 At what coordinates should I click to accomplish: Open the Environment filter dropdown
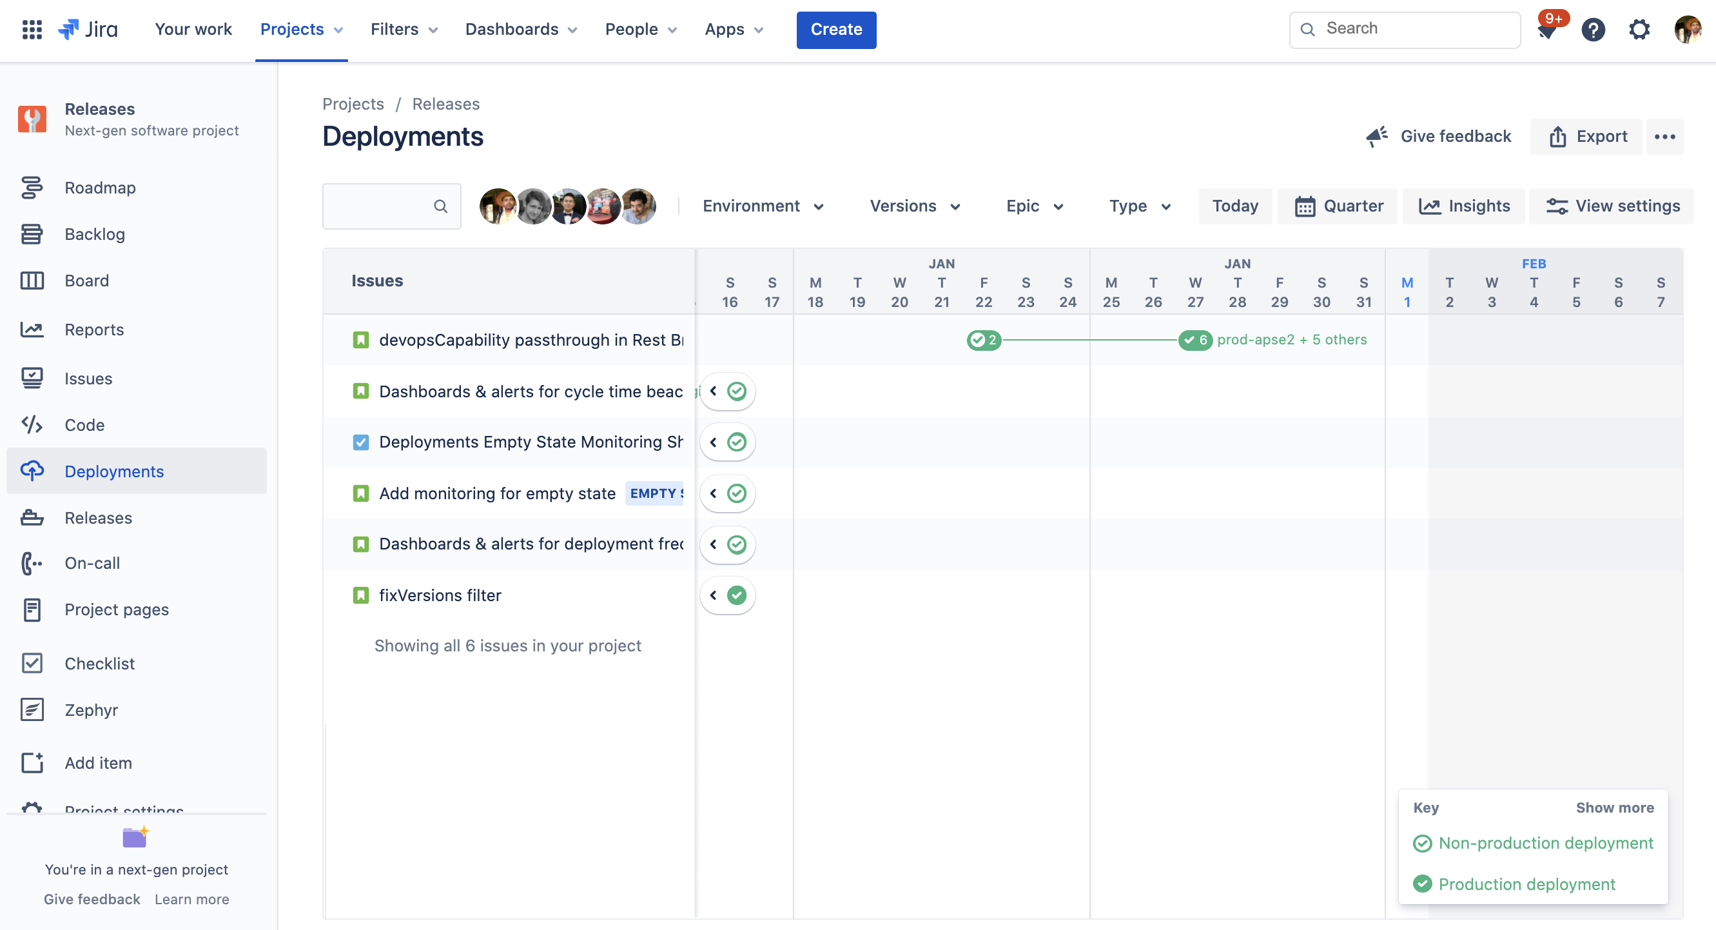point(763,206)
